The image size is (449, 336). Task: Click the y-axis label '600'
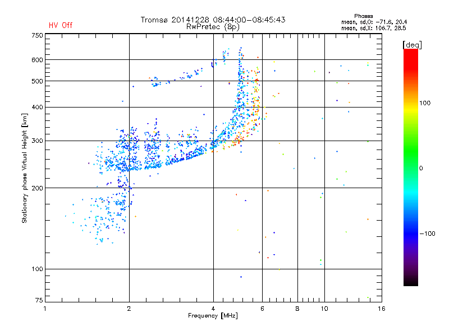click(x=37, y=60)
